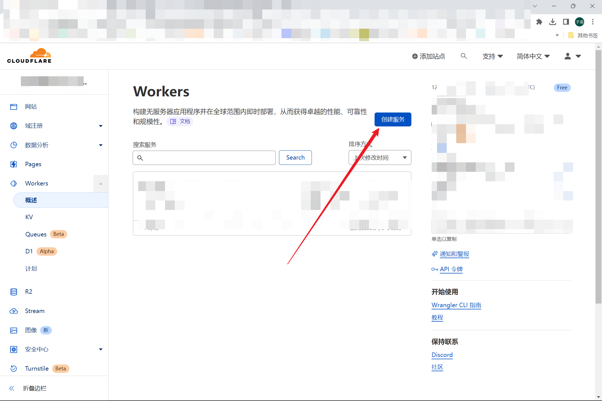Open the API 令牌 link
The image size is (602, 401).
click(451, 269)
